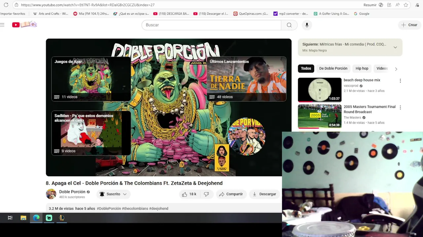This screenshot has height=237, width=423.
Task: Go to the YouTube home logo
Action: (x=24, y=25)
